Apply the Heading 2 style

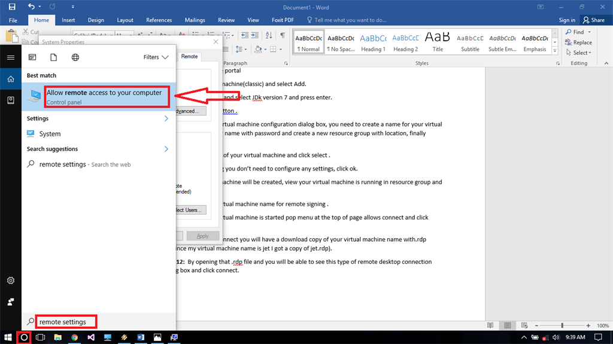click(405, 42)
